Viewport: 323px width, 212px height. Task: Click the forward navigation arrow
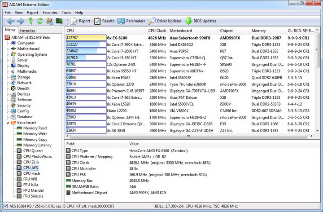coord(20,21)
